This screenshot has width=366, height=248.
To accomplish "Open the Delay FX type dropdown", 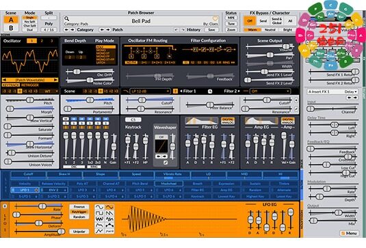I will [x=350, y=92].
